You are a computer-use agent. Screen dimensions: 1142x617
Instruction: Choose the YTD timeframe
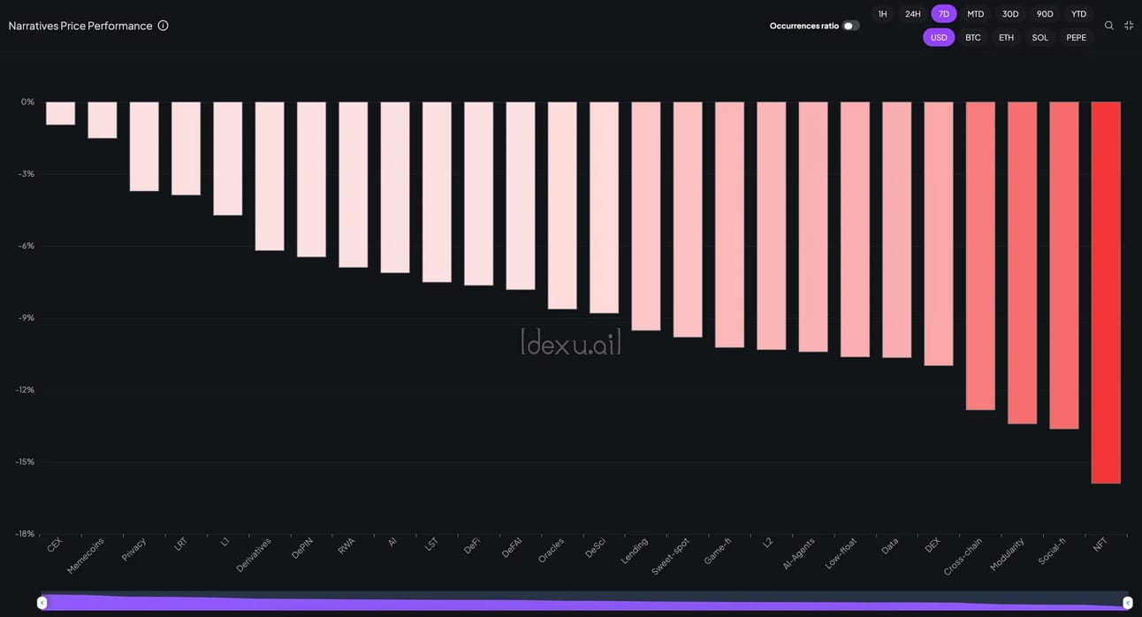(1078, 14)
